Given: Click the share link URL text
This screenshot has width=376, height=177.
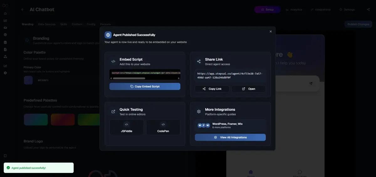Looking at the screenshot, I should point(230,75).
